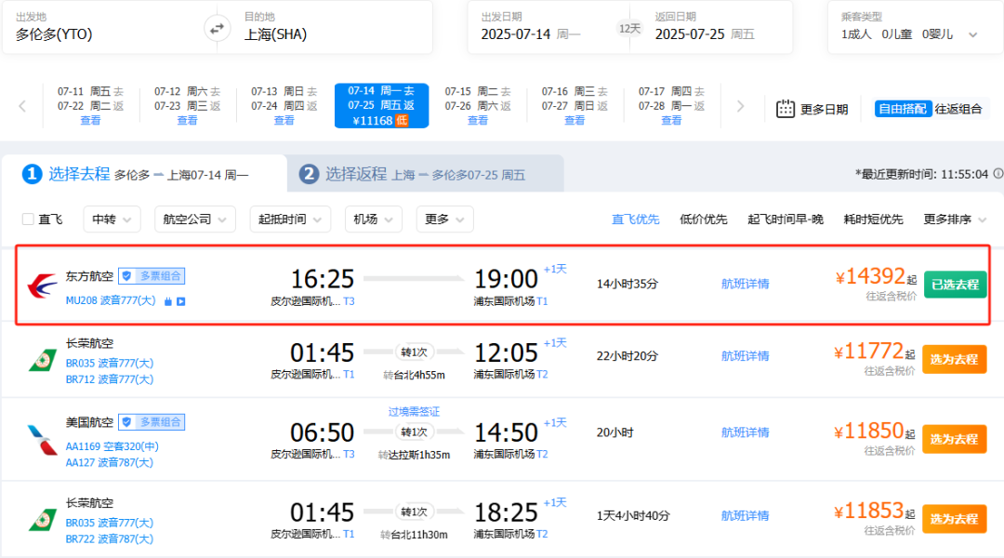Switch to 自由搭配 mode
This screenshot has height=558, width=1004.
click(903, 109)
